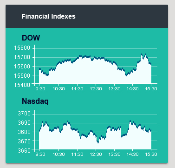Click the 15800 label on DOW axis
Image resolution: width=175 pixels, height=168 pixels.
pos(22,48)
